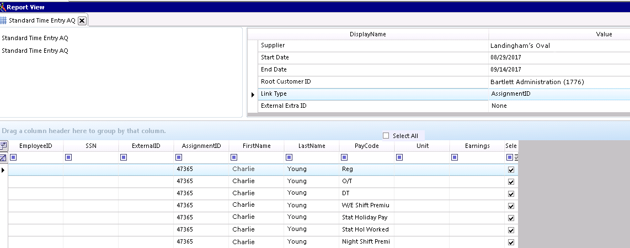Open the EmployeeID column filter icon

13,157
